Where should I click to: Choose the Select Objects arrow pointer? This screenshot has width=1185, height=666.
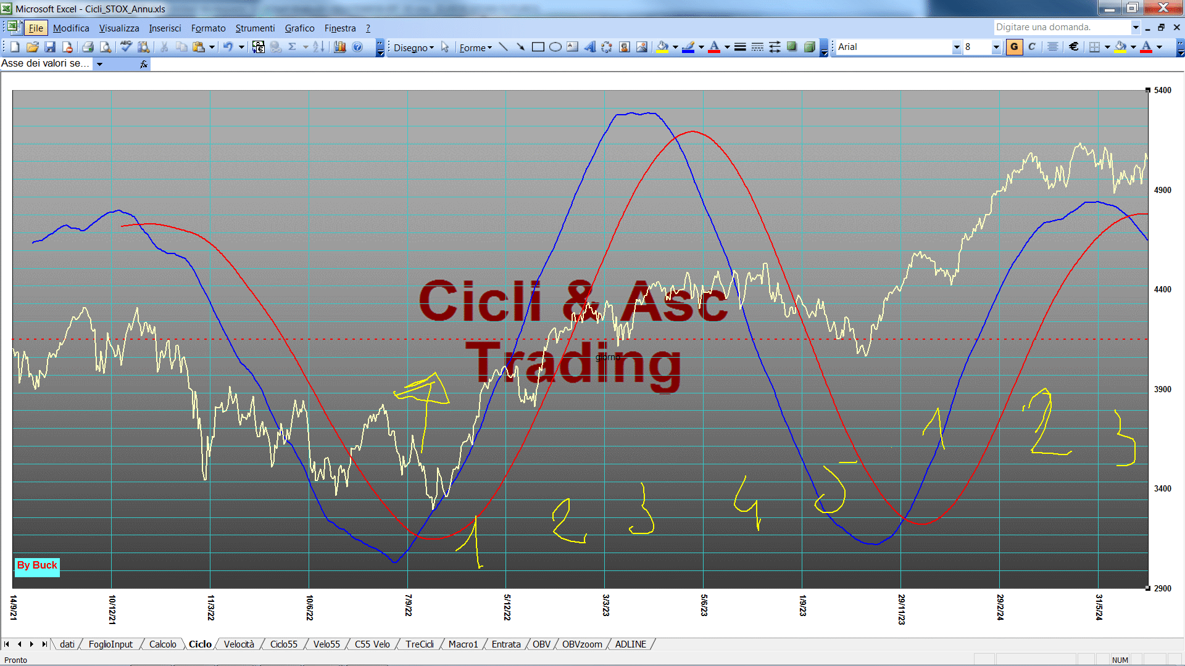[445, 47]
